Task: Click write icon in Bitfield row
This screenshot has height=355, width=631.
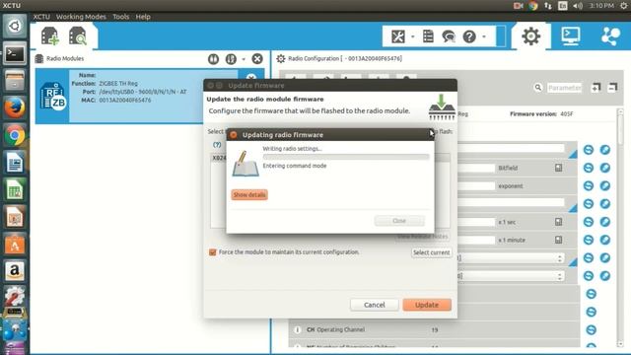Action: coord(604,168)
